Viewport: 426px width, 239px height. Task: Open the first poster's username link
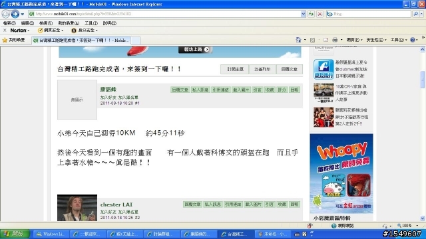point(108,90)
